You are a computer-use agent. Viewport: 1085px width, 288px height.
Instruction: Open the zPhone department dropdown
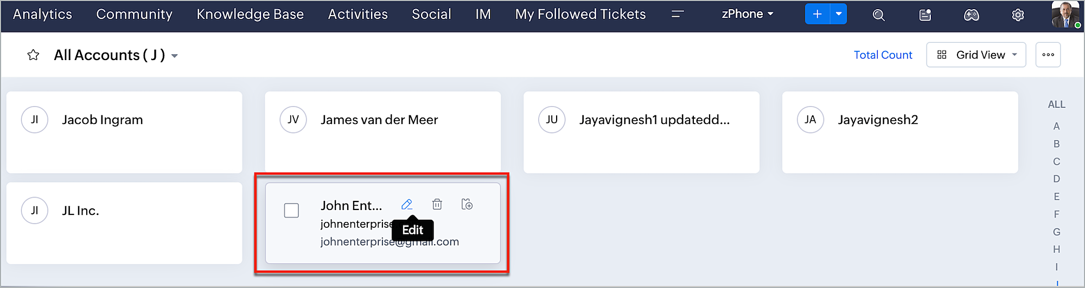(x=747, y=14)
